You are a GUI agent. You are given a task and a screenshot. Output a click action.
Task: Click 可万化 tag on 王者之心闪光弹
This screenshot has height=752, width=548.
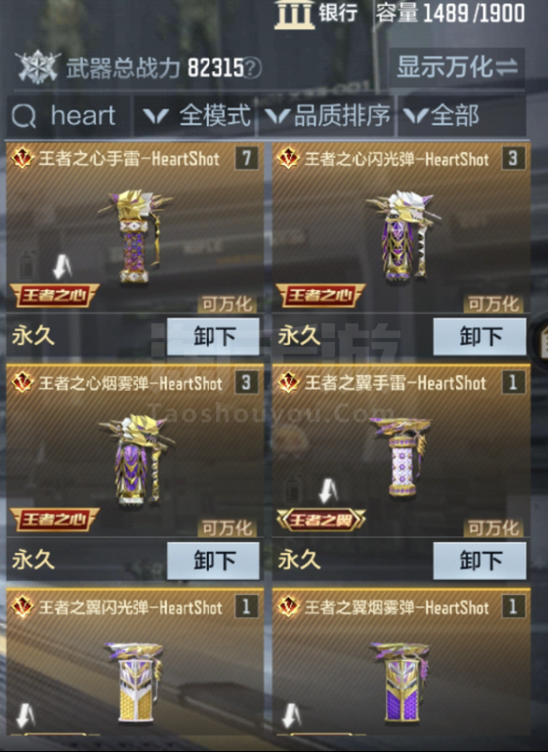(493, 304)
